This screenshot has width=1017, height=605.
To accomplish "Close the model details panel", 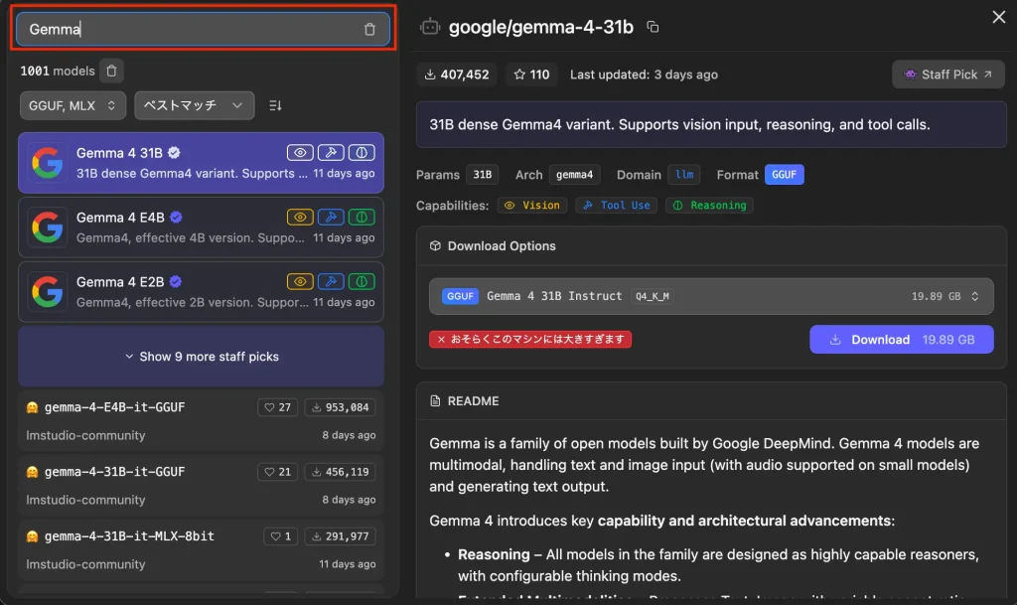I will (998, 17).
